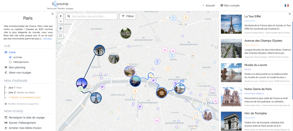This screenshot has width=293, height=131.
Task: Click the map zoom out minus button
Action: click(x=61, y=21)
